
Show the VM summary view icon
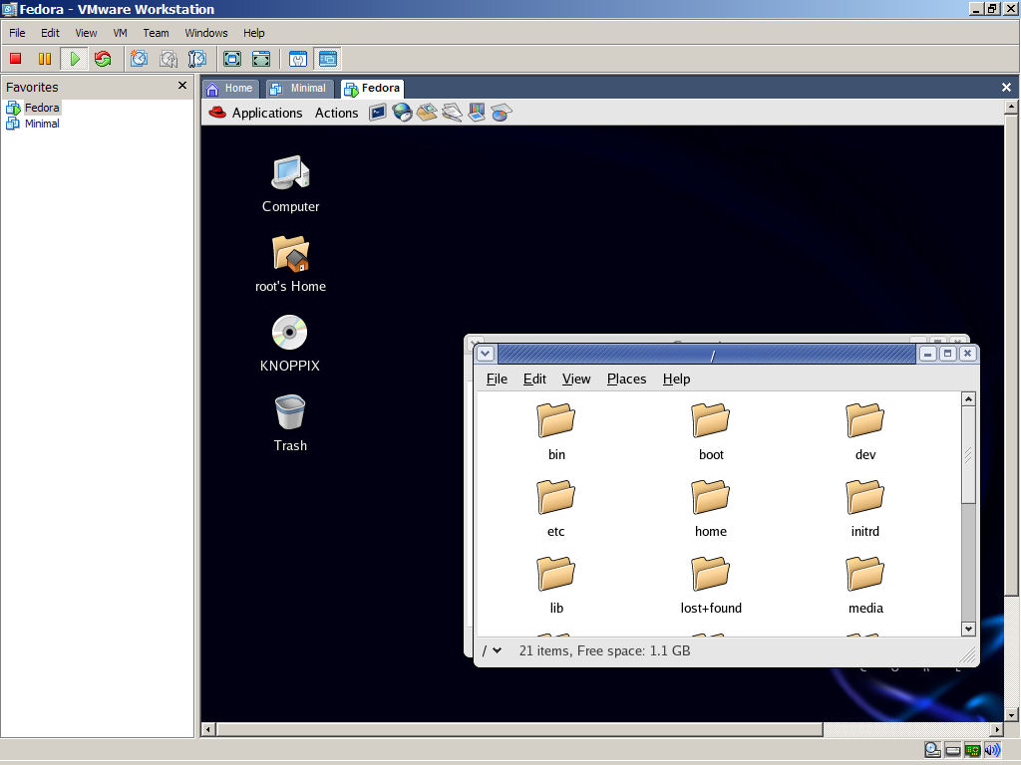(297, 59)
